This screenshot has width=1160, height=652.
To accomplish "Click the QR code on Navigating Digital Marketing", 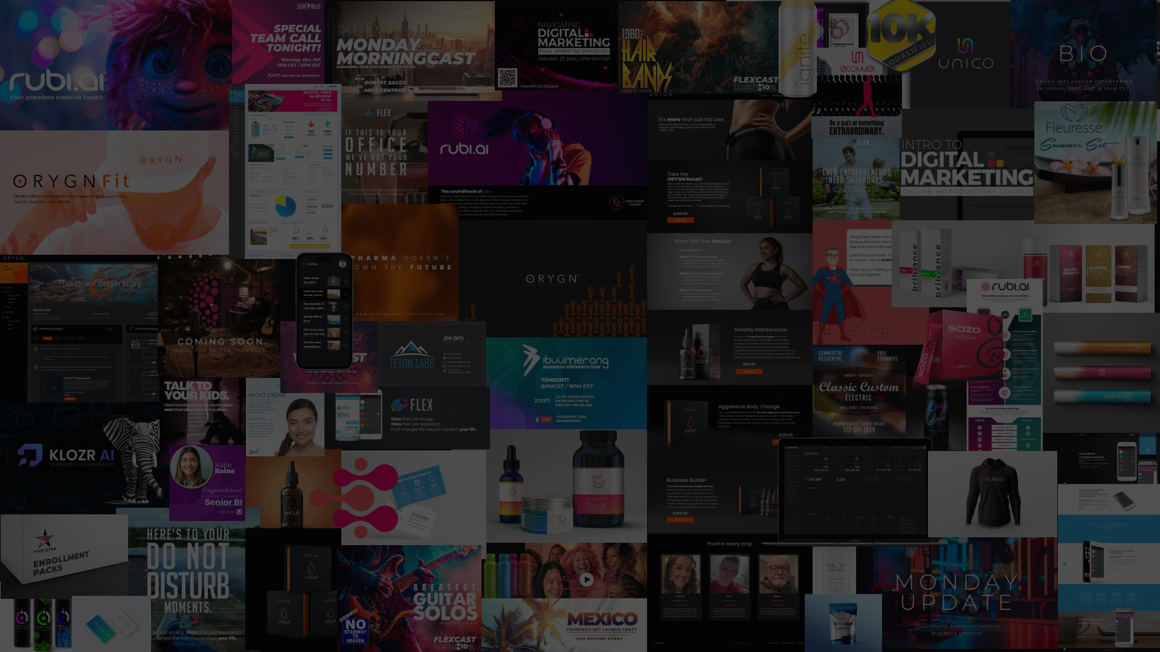I will [x=507, y=78].
